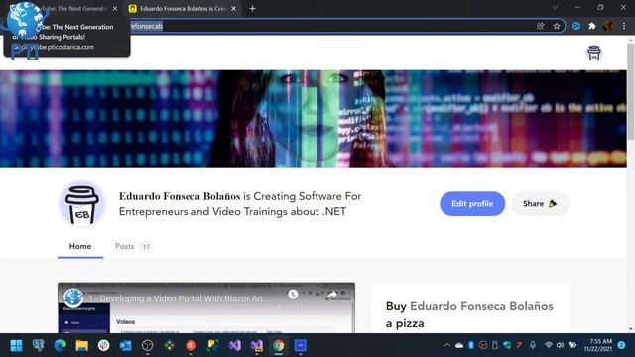This screenshot has height=357, width=635.
Task: Play the Developing a Video Portal video
Action: tap(206, 309)
